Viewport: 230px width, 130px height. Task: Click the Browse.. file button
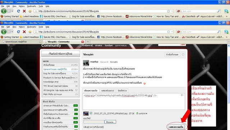(x=110, y=122)
